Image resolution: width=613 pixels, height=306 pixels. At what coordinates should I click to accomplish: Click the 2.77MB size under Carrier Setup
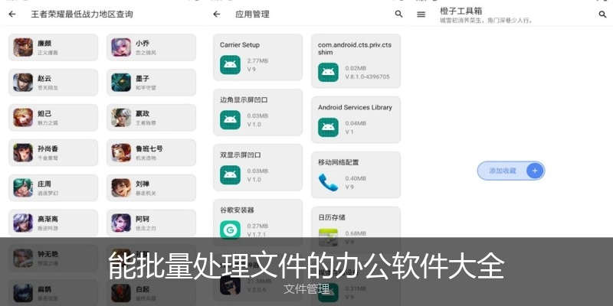coord(257,61)
